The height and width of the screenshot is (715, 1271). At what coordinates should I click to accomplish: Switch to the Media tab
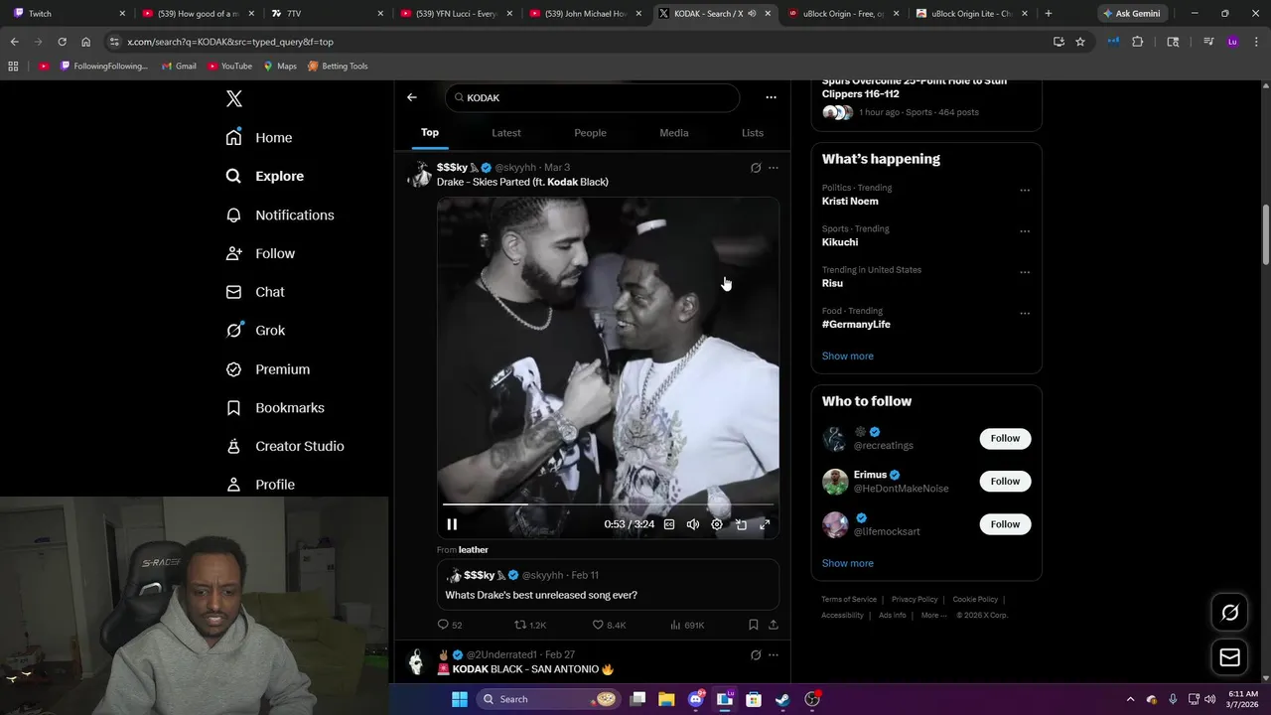pyautogui.click(x=674, y=132)
